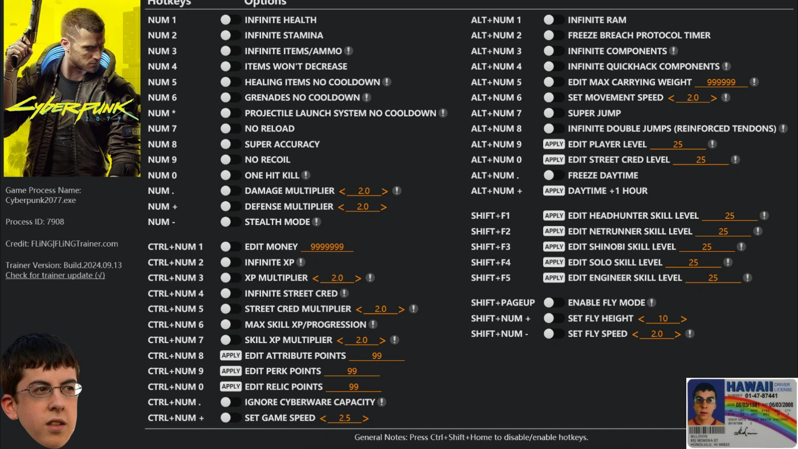Click info icon next to Infinite XP
798x449 pixels.
(x=300, y=262)
